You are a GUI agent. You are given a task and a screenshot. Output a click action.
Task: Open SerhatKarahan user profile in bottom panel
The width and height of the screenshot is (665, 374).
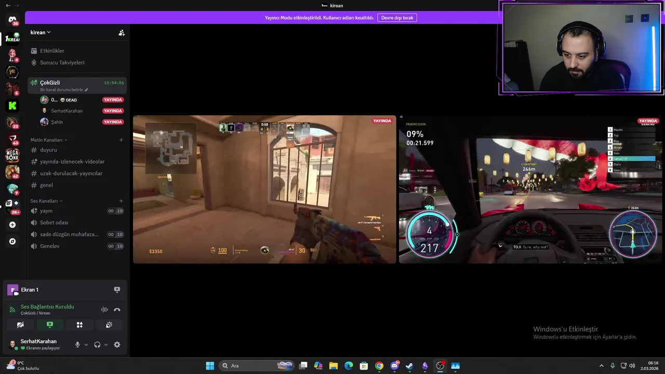(38, 344)
